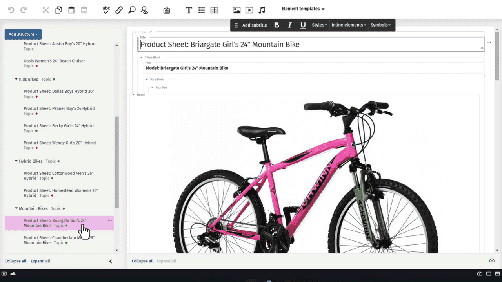Insert a bulleted list

201,10
